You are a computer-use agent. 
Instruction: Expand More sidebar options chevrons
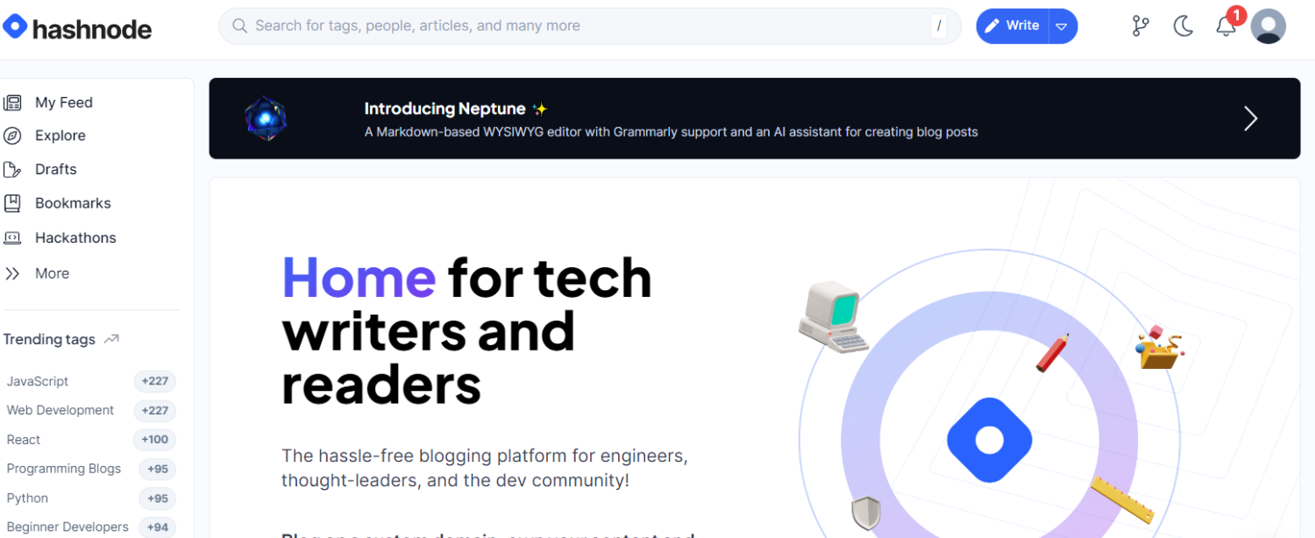pyautogui.click(x=12, y=273)
